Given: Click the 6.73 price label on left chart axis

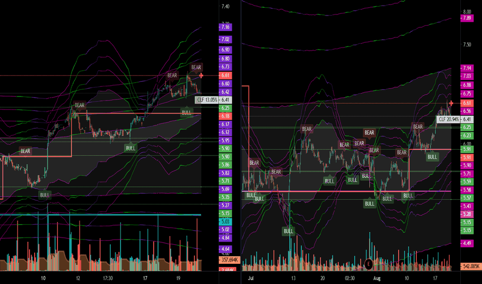Looking at the screenshot, I should coord(225,67).
